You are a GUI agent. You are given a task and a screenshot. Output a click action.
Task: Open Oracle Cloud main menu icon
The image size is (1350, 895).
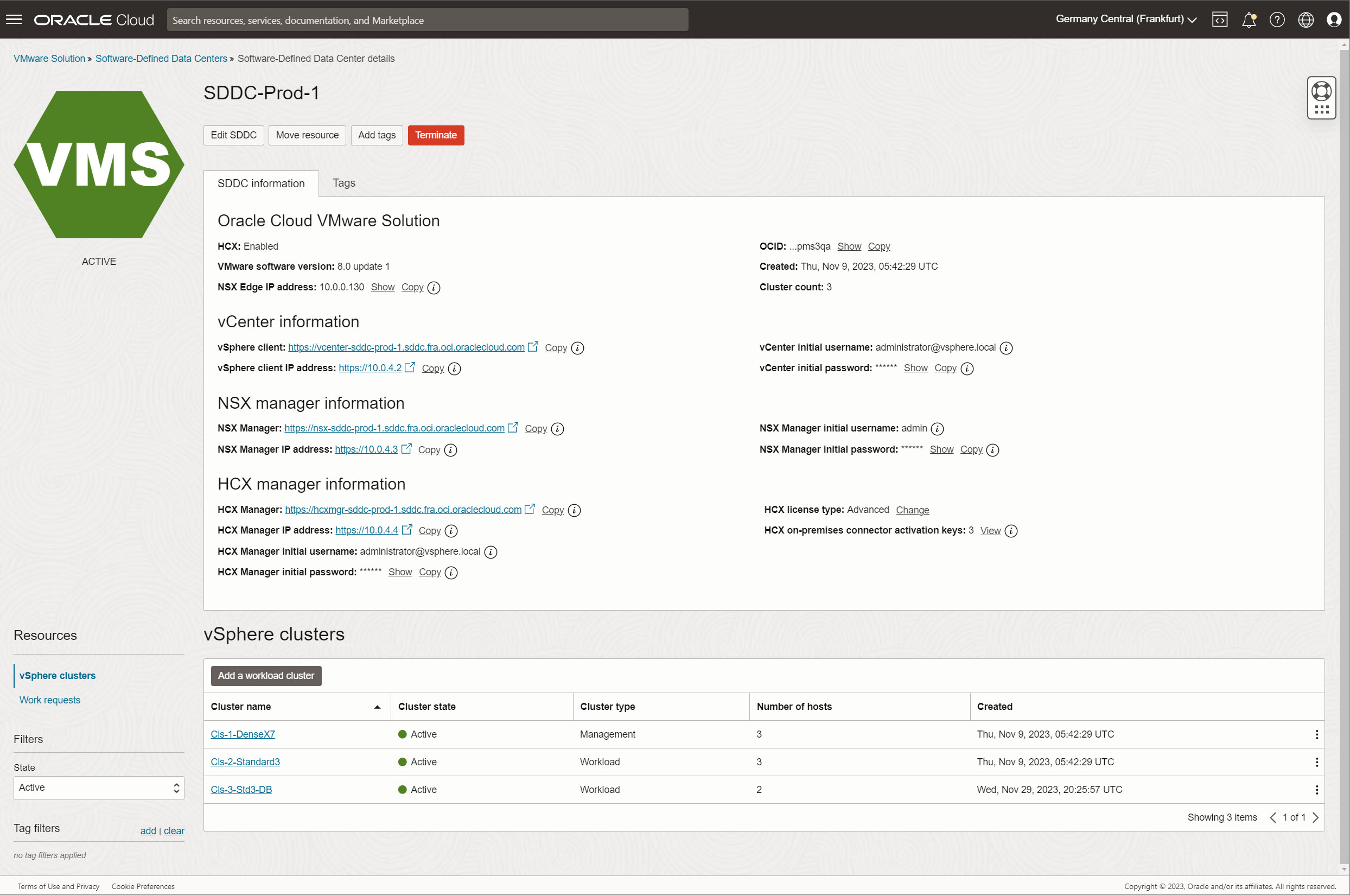[14, 19]
